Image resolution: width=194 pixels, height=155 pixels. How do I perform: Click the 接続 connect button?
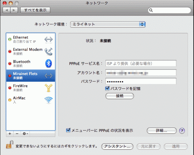click(120, 96)
